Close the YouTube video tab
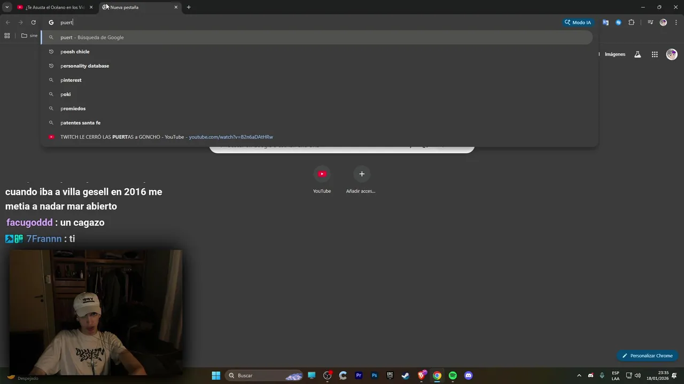Screen dimensions: 684x384 (91, 7)
